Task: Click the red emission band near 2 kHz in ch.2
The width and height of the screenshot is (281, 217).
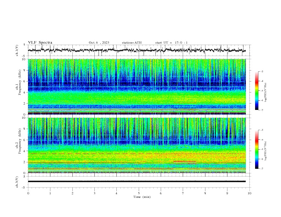Action: (185, 161)
